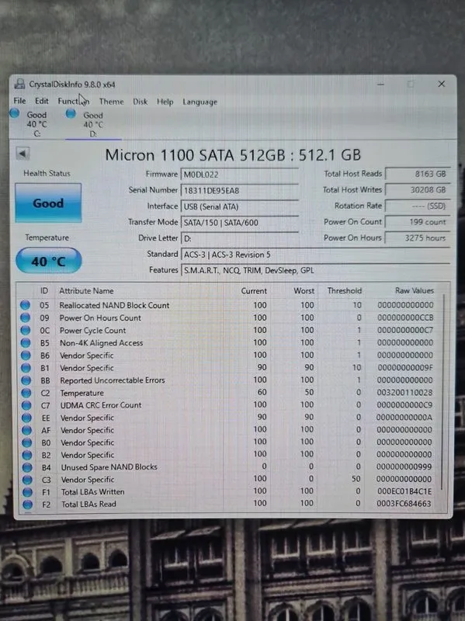Click status icon for attribute 09

coord(26,317)
